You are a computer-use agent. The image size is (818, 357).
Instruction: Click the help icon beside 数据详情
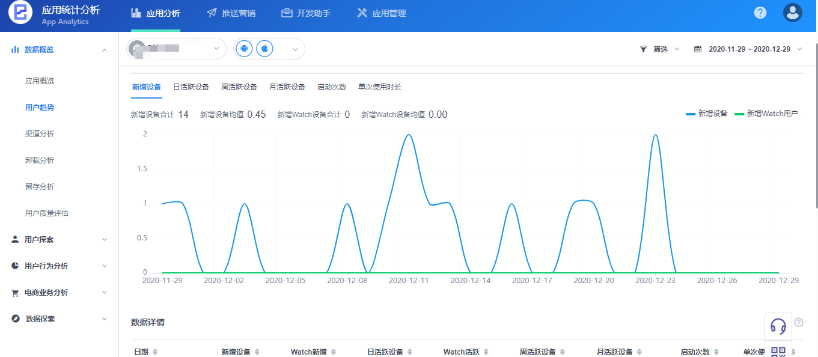coord(799,322)
